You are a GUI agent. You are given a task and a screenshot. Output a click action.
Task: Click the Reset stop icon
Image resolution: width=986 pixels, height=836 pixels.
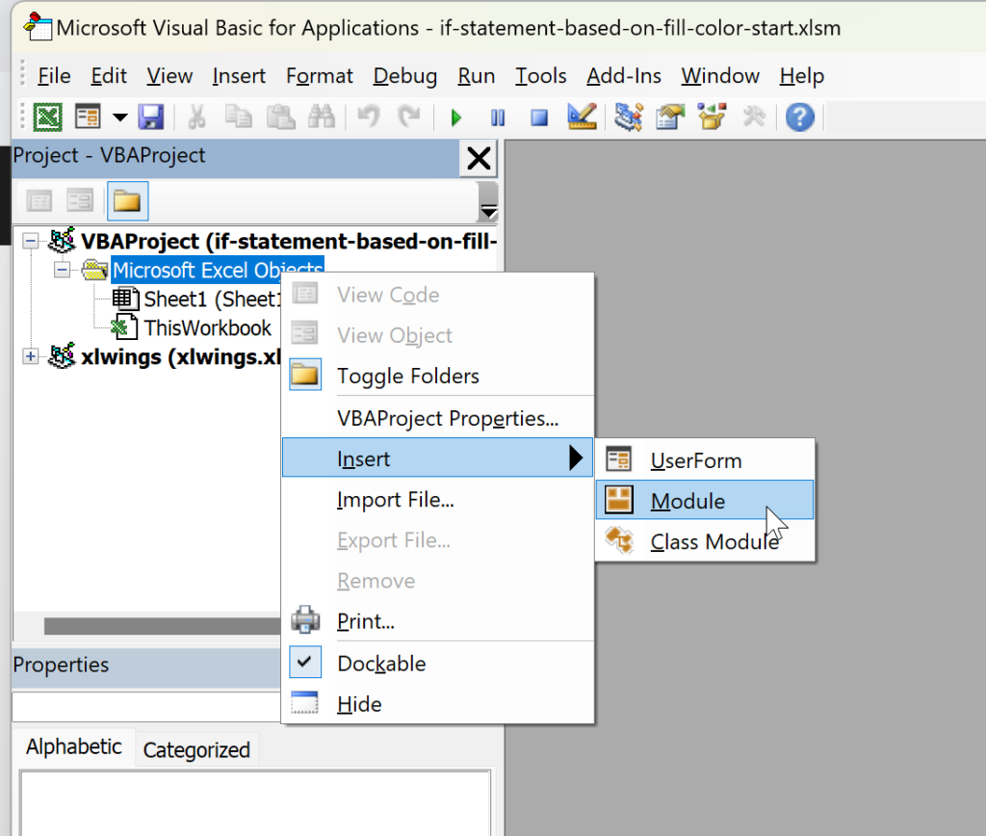point(539,118)
